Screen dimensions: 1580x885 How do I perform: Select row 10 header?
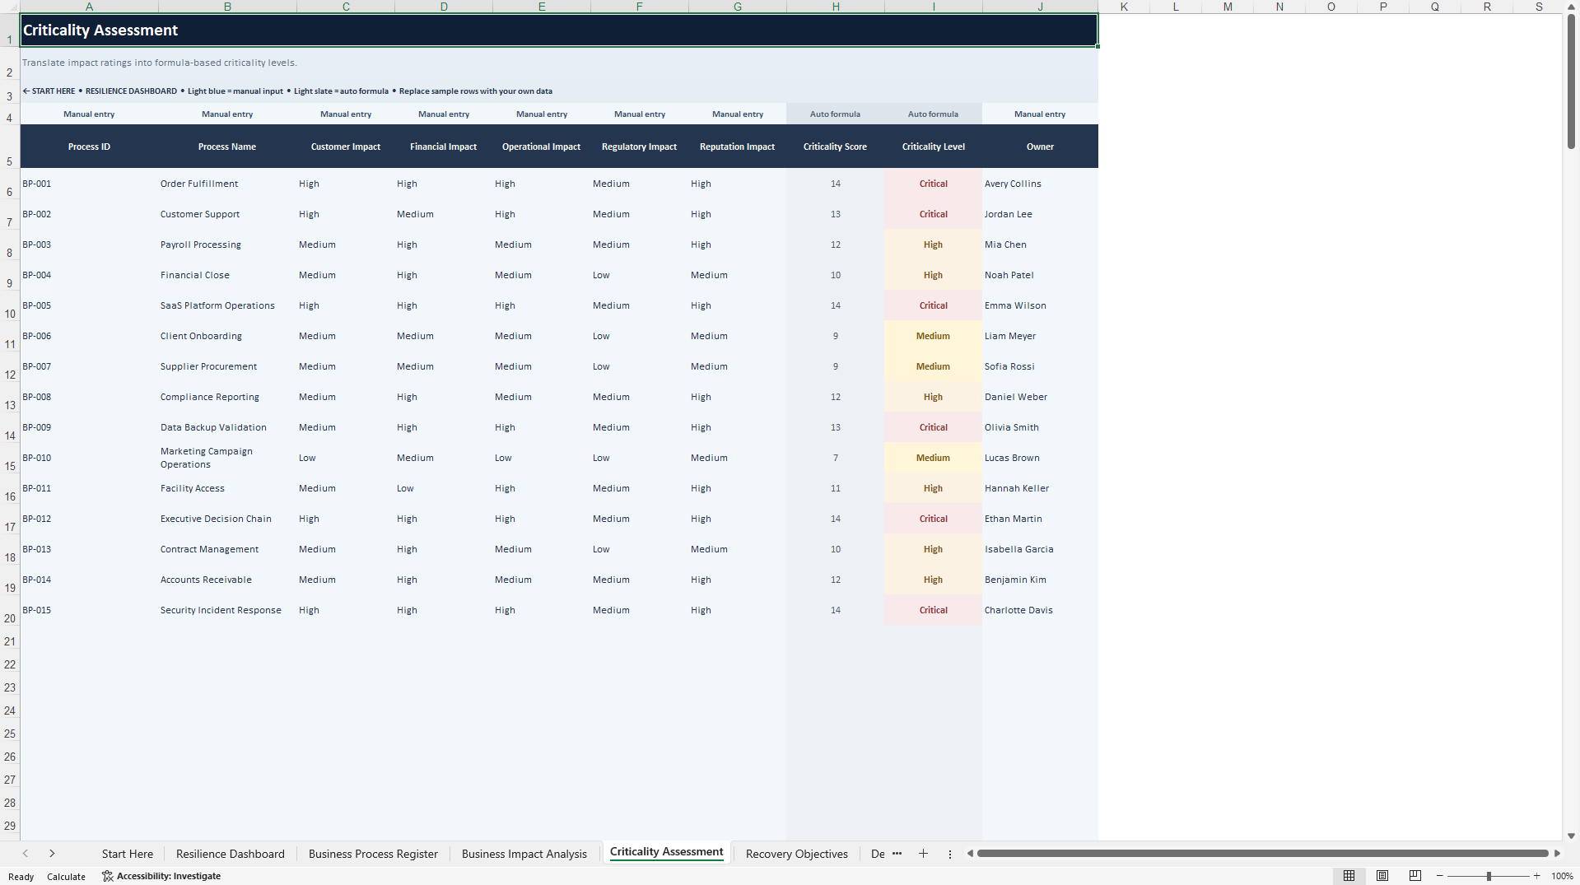coord(10,305)
